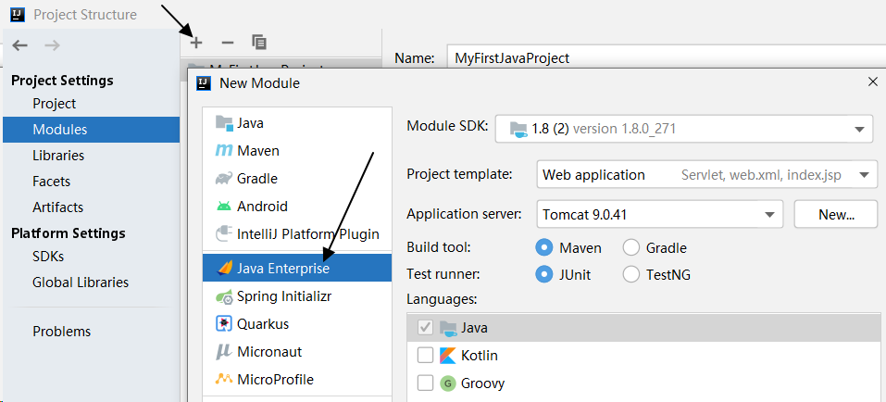Click the module Name input field
Viewport: 886px width, 402px height.
click(x=667, y=58)
